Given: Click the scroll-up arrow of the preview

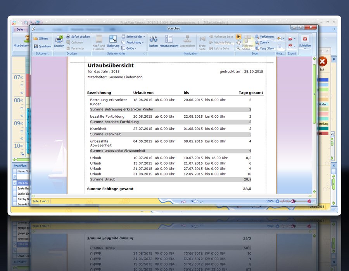Looking at the screenshot, I should click(x=314, y=58).
